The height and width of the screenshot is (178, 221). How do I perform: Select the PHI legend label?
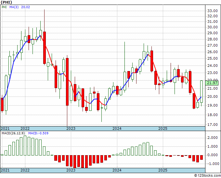(4, 7)
